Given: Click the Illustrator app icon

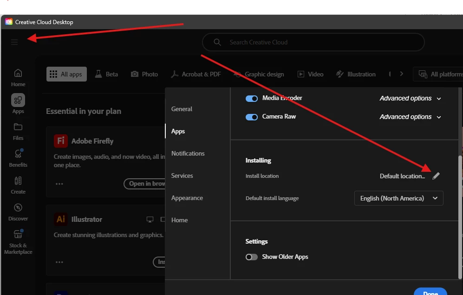Looking at the screenshot, I should click(61, 220).
